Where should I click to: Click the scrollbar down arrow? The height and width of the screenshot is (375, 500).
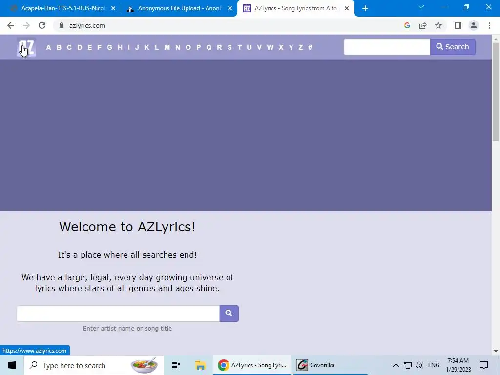click(496, 351)
